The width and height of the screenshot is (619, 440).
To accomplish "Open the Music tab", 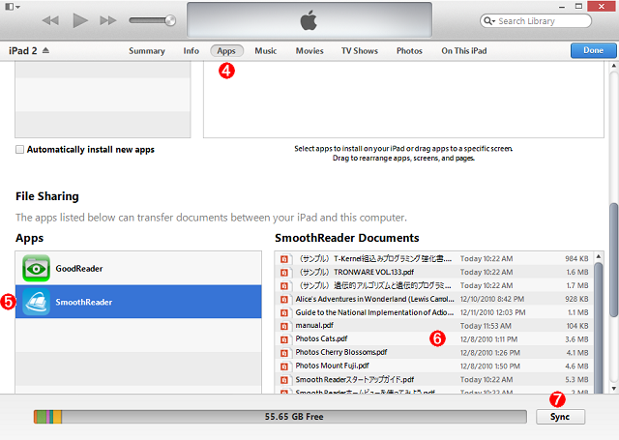I will tap(266, 51).
